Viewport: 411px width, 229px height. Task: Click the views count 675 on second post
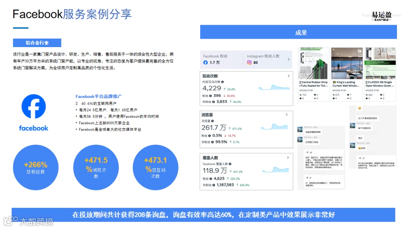336,95
